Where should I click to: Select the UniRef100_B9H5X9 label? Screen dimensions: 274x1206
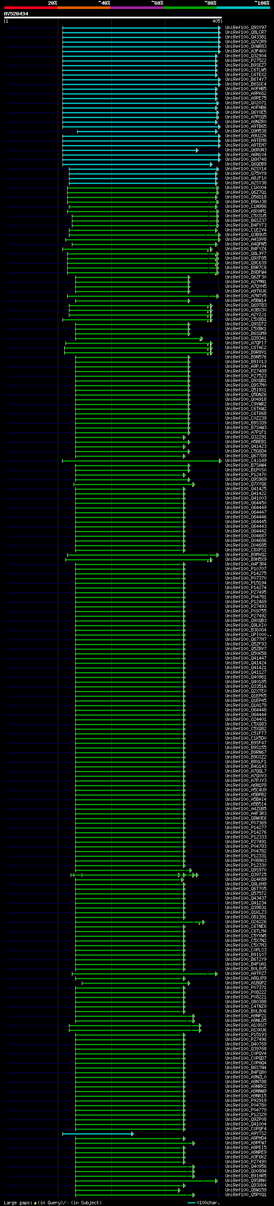click(246, 560)
